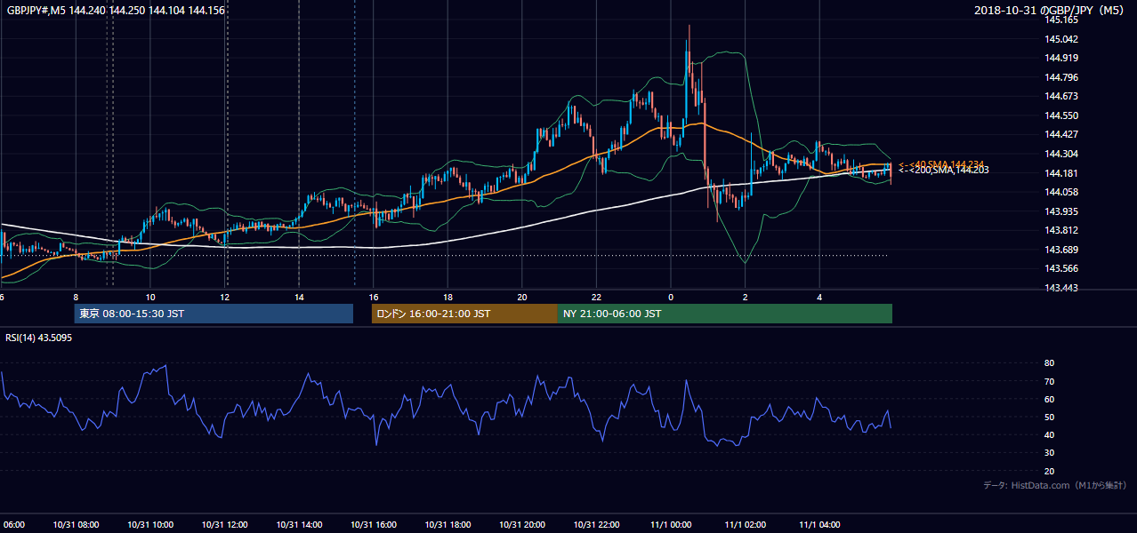
Task: Click the 144.673 price axis label
Action: coord(1061,96)
